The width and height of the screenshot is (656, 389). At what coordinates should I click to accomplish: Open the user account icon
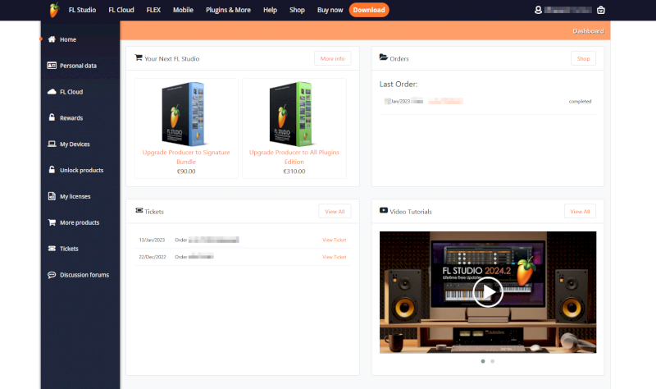pos(538,10)
